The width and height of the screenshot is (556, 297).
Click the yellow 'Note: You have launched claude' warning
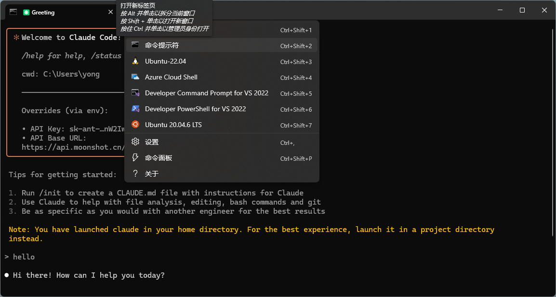point(252,234)
